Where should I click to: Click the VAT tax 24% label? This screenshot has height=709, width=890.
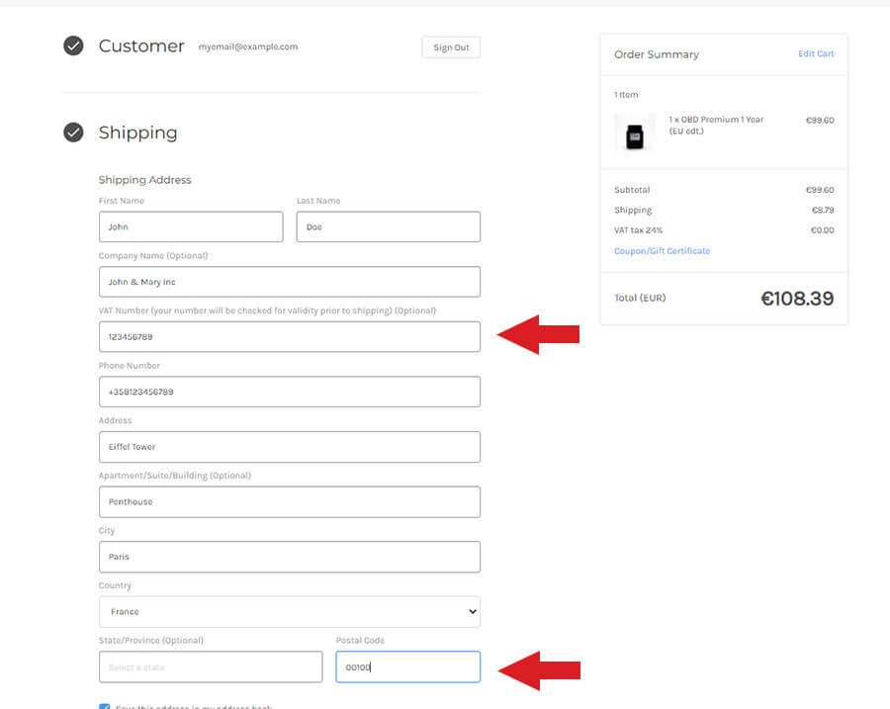(639, 230)
